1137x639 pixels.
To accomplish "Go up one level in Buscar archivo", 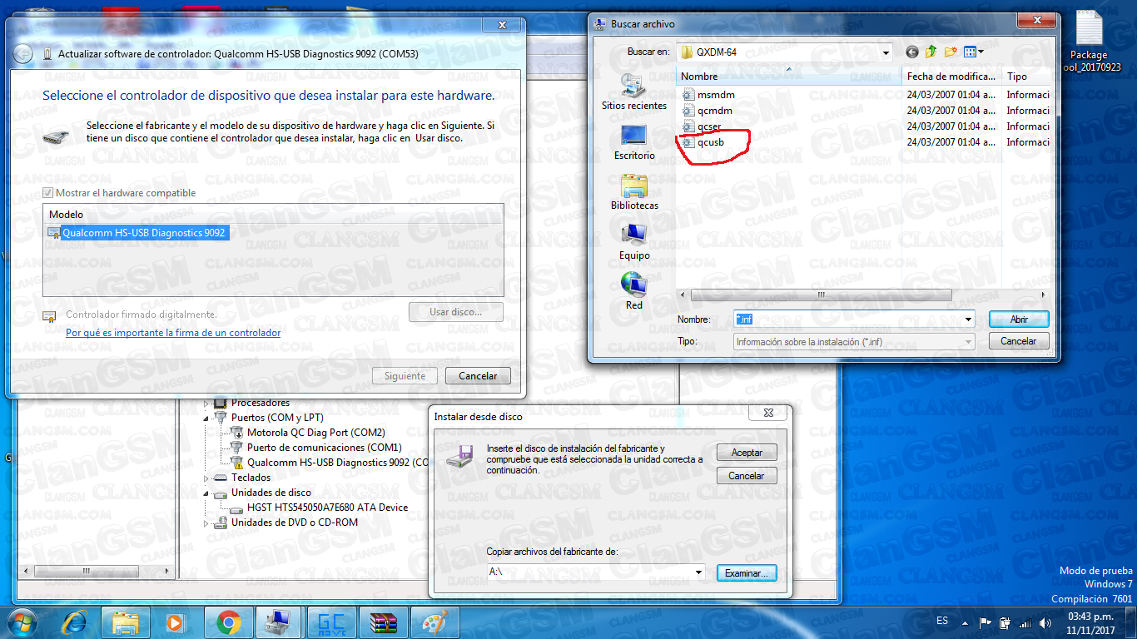I will 931,52.
